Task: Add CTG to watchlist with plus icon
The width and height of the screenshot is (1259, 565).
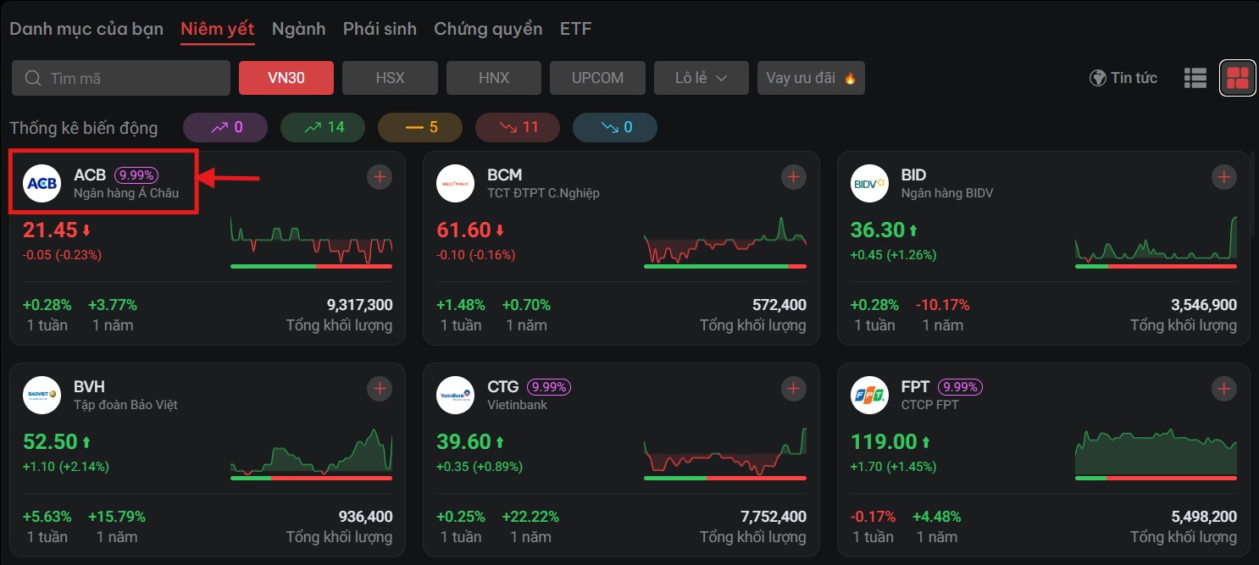Action: [793, 389]
